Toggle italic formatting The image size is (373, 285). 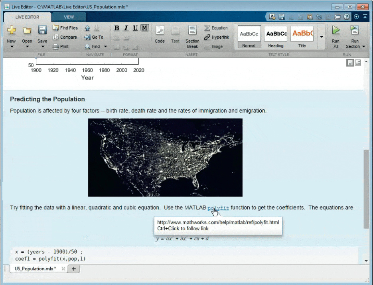(x=126, y=28)
